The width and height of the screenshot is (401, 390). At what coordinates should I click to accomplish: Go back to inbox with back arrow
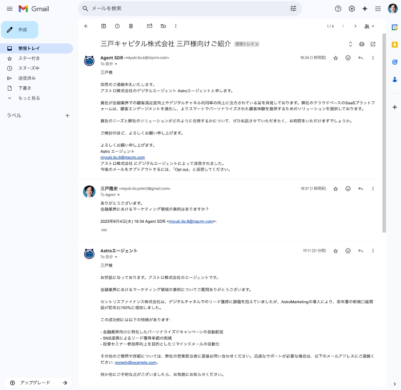click(86, 26)
